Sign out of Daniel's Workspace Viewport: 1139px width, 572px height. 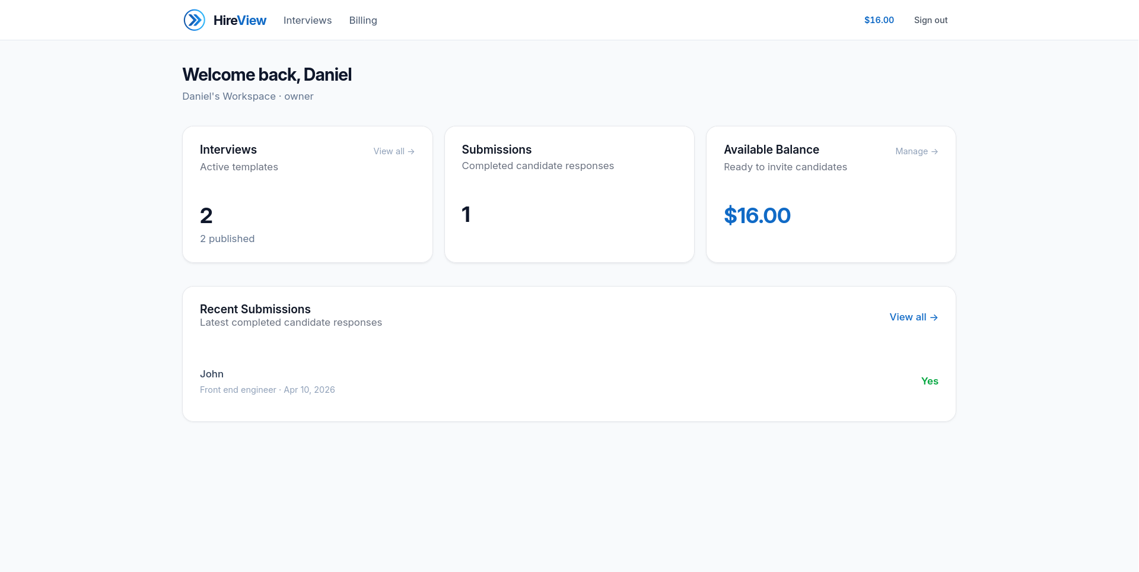click(930, 20)
